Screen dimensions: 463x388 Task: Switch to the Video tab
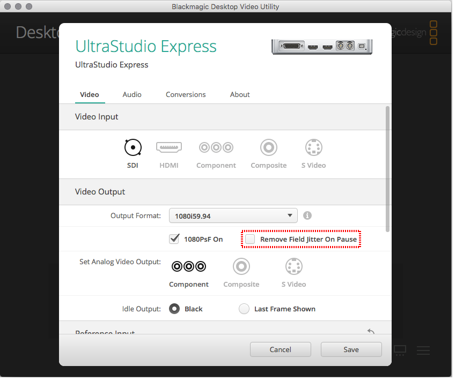point(90,95)
